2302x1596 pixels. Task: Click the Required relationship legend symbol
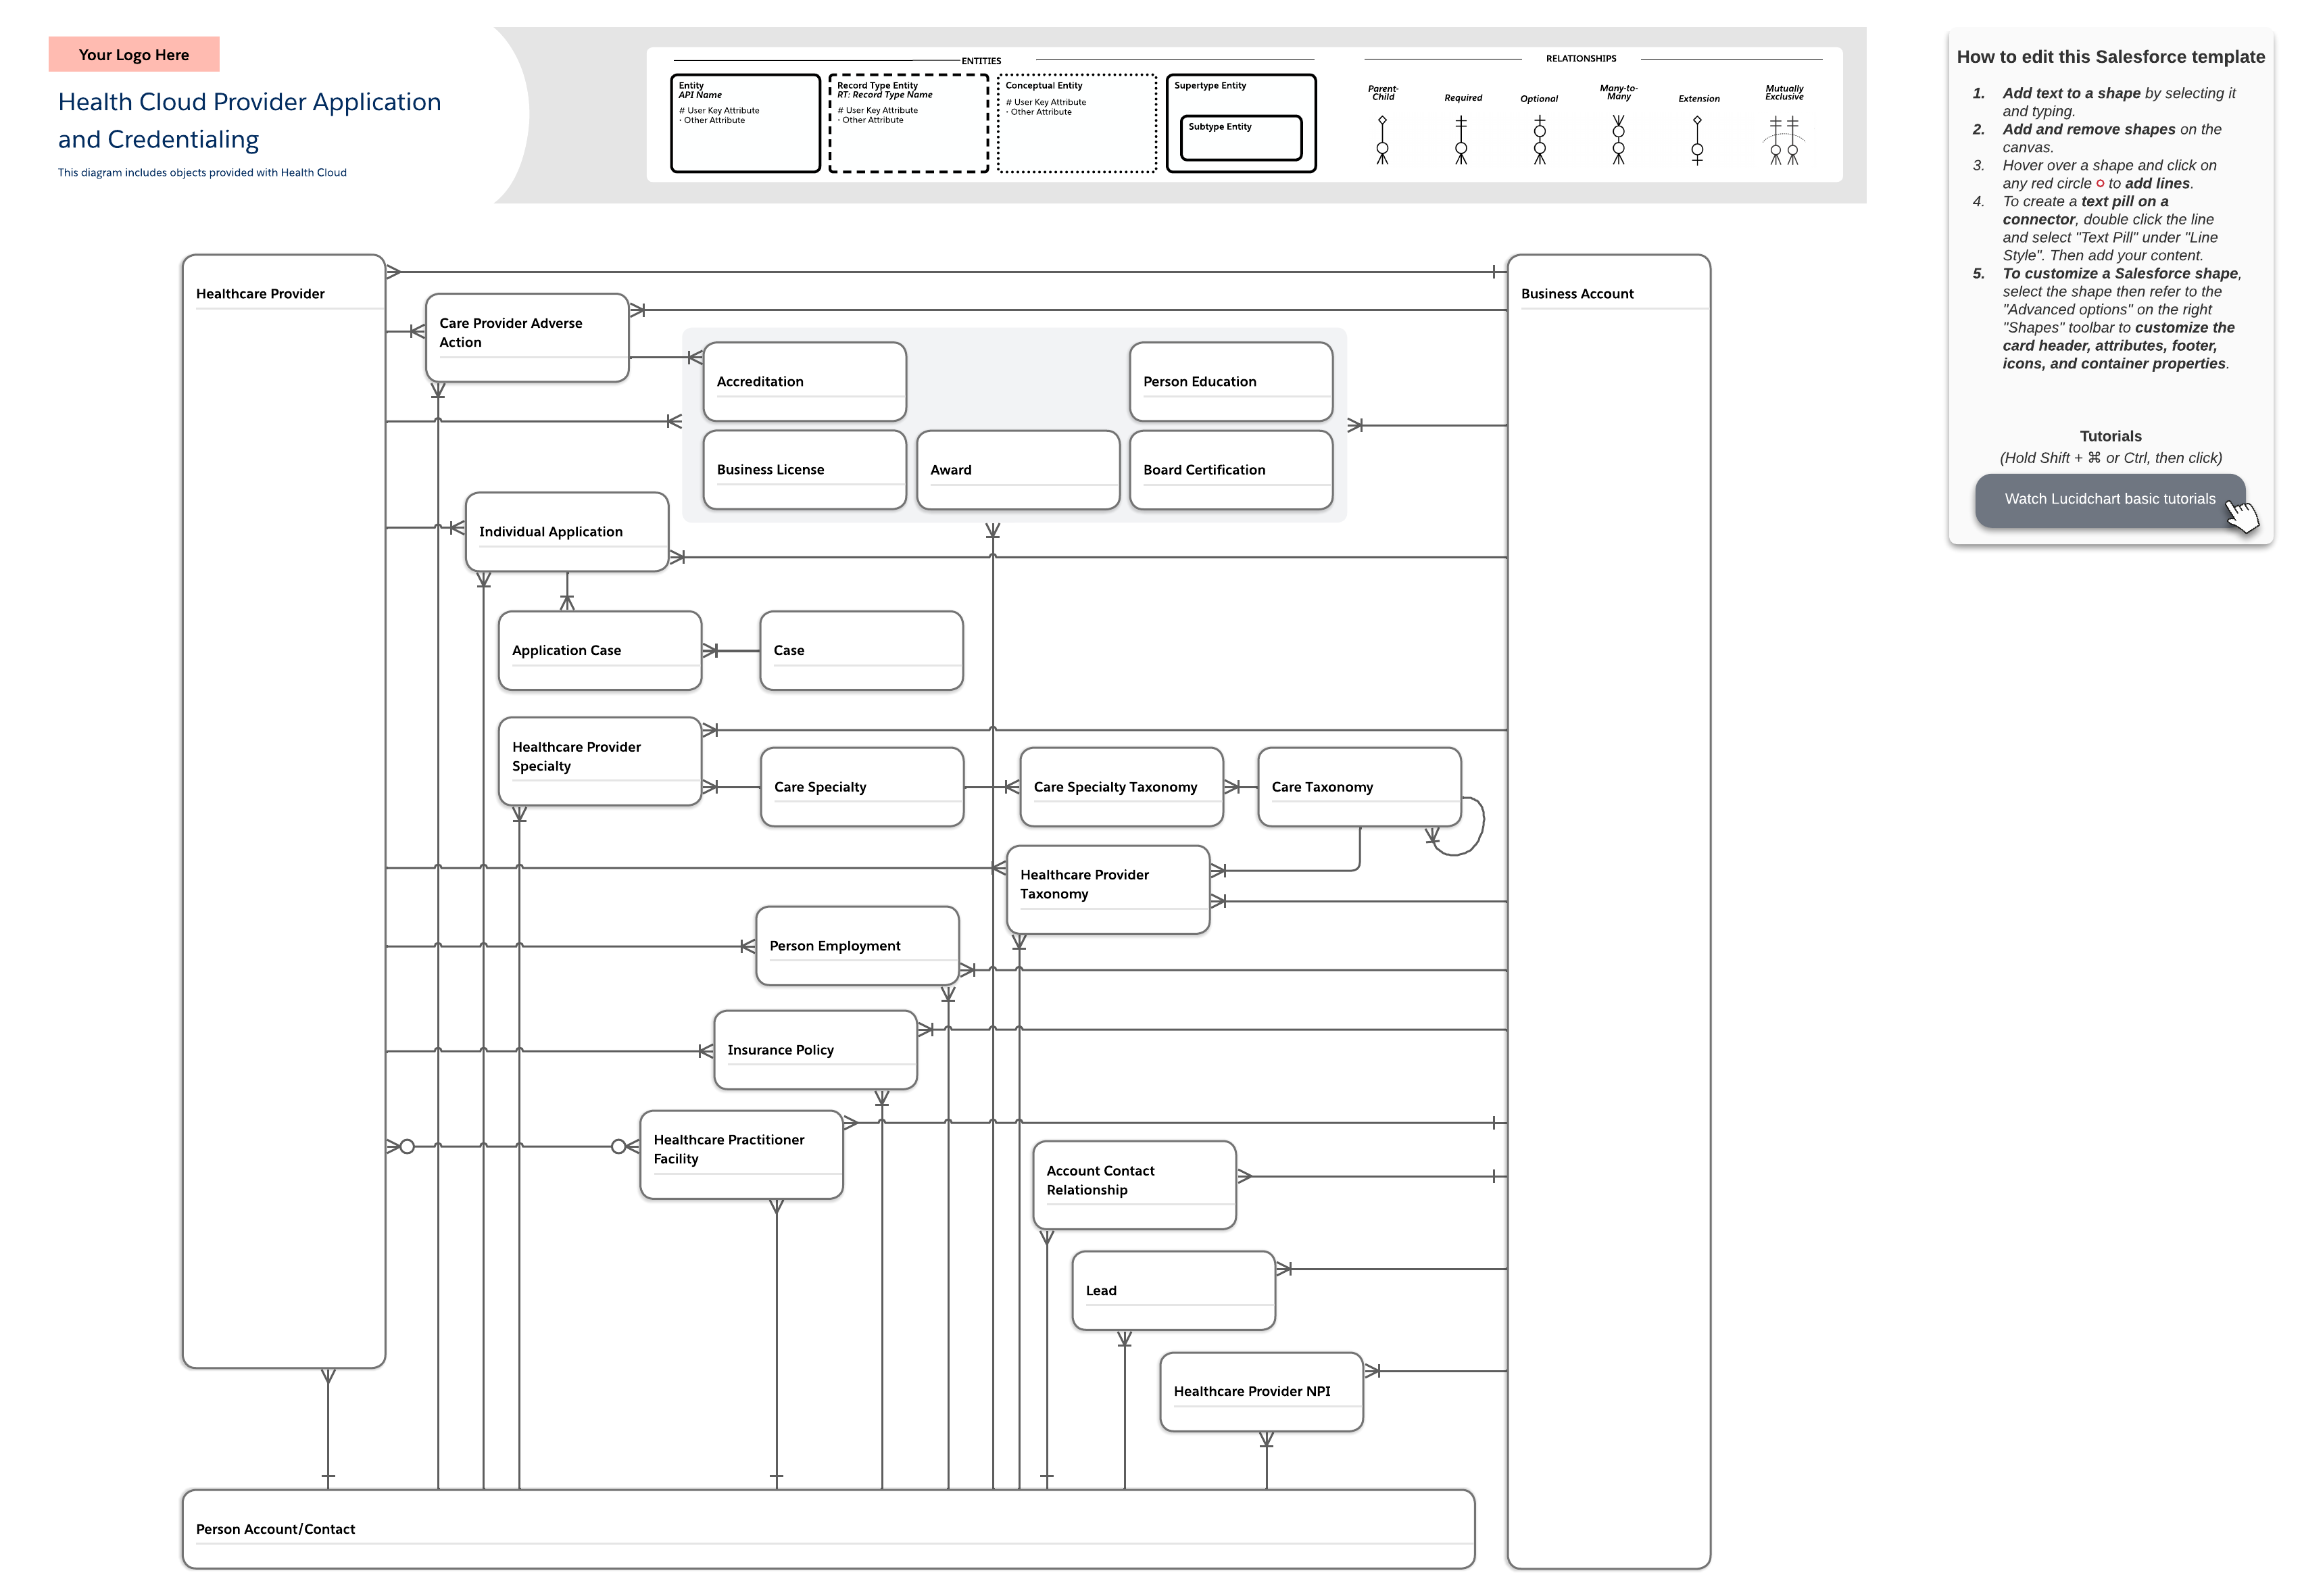tap(1461, 140)
